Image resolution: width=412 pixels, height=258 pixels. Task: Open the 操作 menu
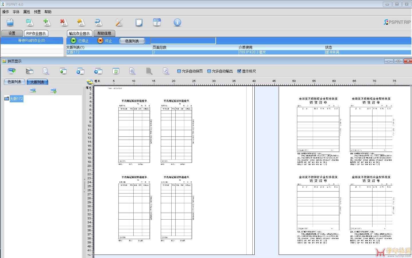(5, 12)
